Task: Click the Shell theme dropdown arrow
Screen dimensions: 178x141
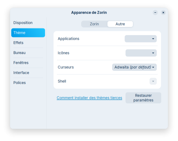Action: click(153, 81)
